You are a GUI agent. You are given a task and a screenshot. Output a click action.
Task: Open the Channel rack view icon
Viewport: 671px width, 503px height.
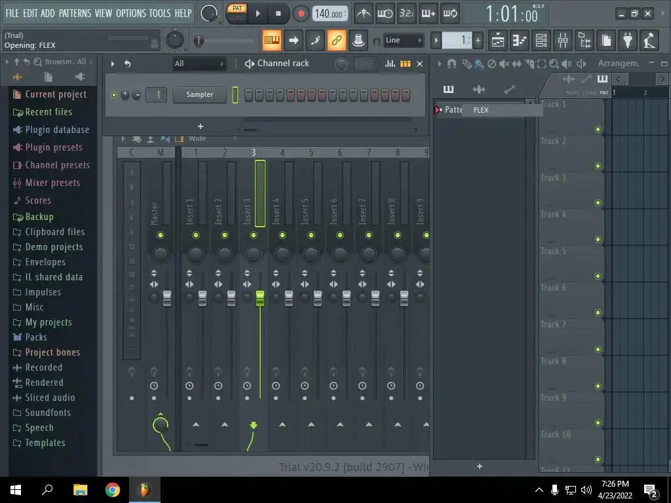pos(541,40)
